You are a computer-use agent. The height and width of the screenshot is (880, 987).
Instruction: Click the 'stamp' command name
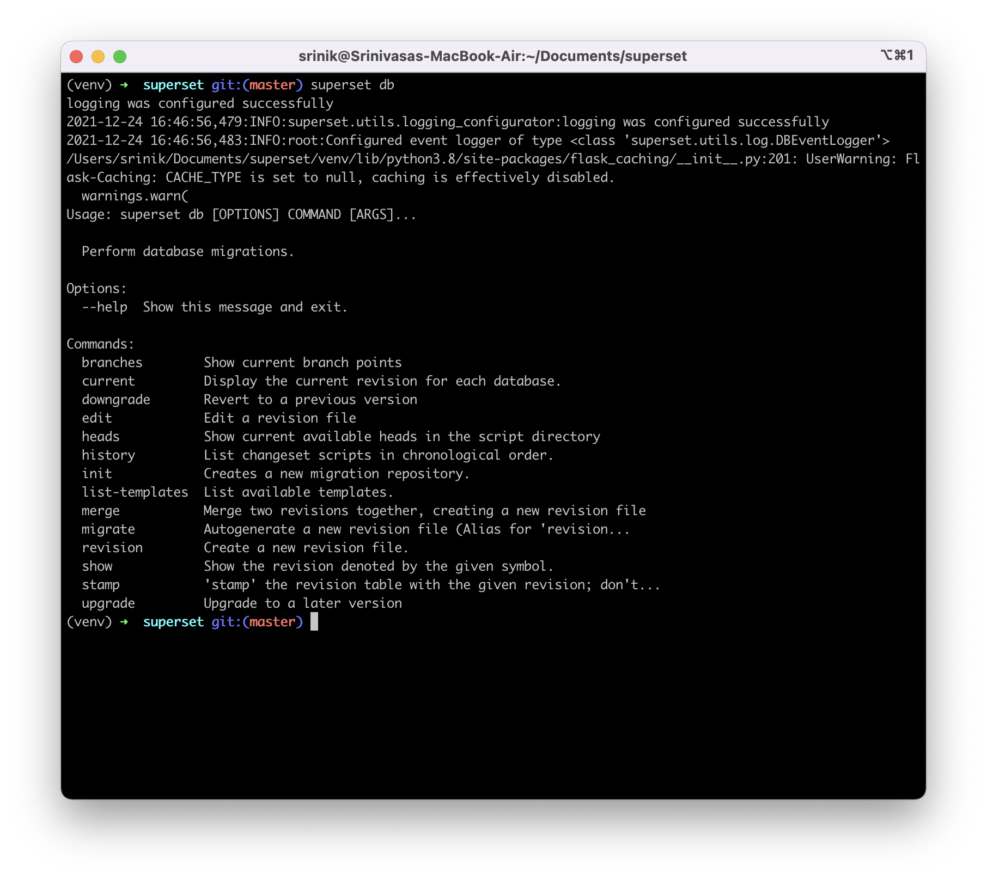tap(101, 585)
